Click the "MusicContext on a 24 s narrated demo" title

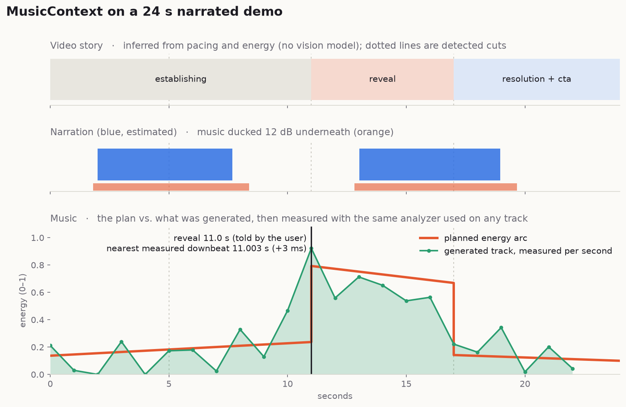coord(144,11)
